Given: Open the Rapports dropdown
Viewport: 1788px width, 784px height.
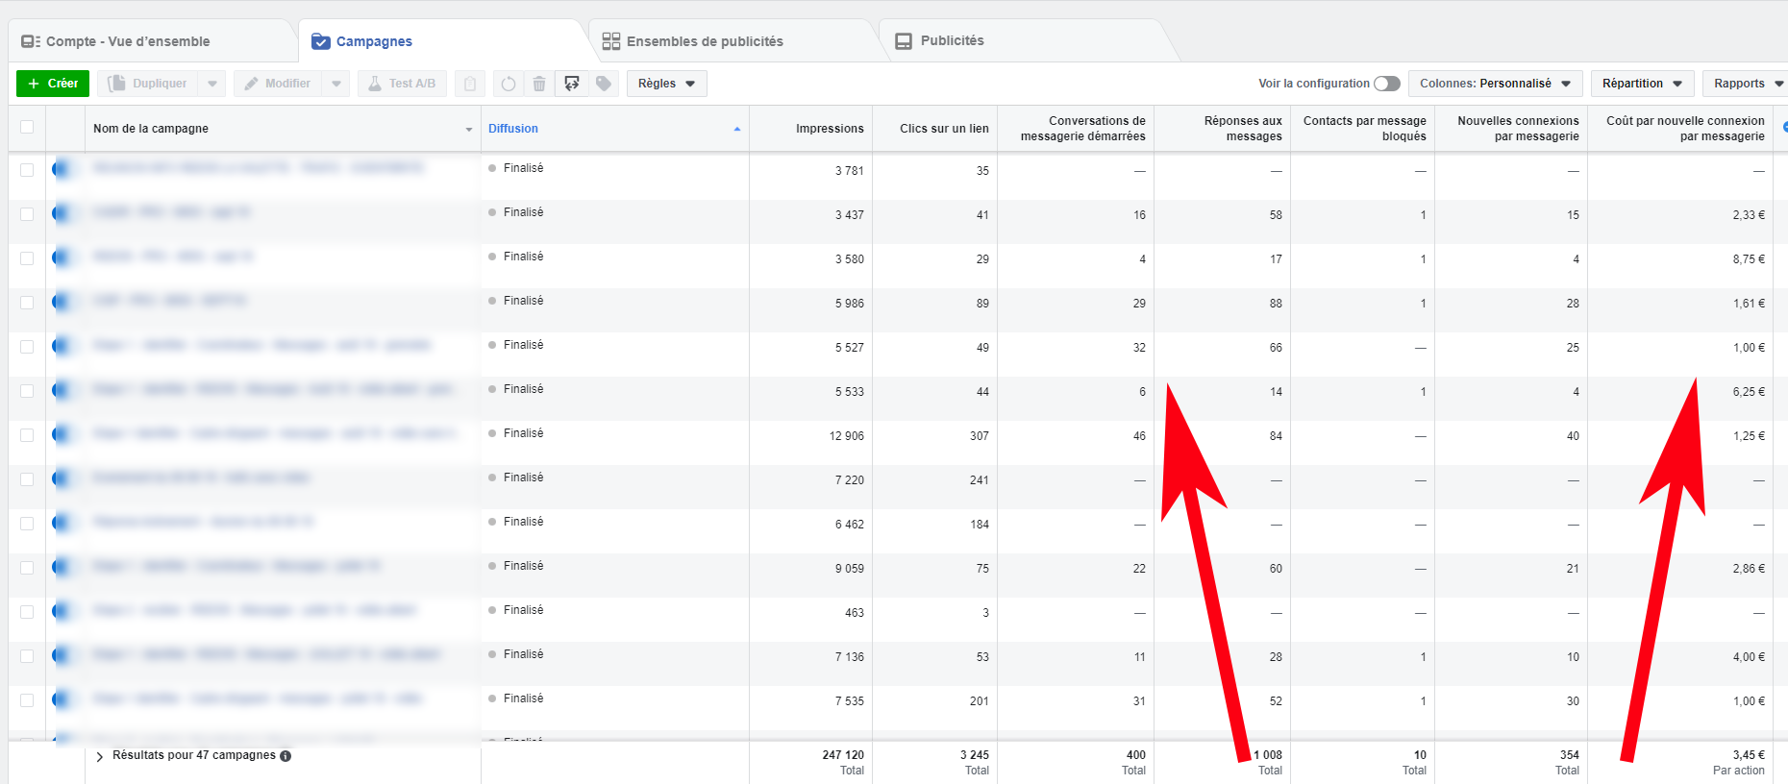Looking at the screenshot, I should [x=1746, y=84].
